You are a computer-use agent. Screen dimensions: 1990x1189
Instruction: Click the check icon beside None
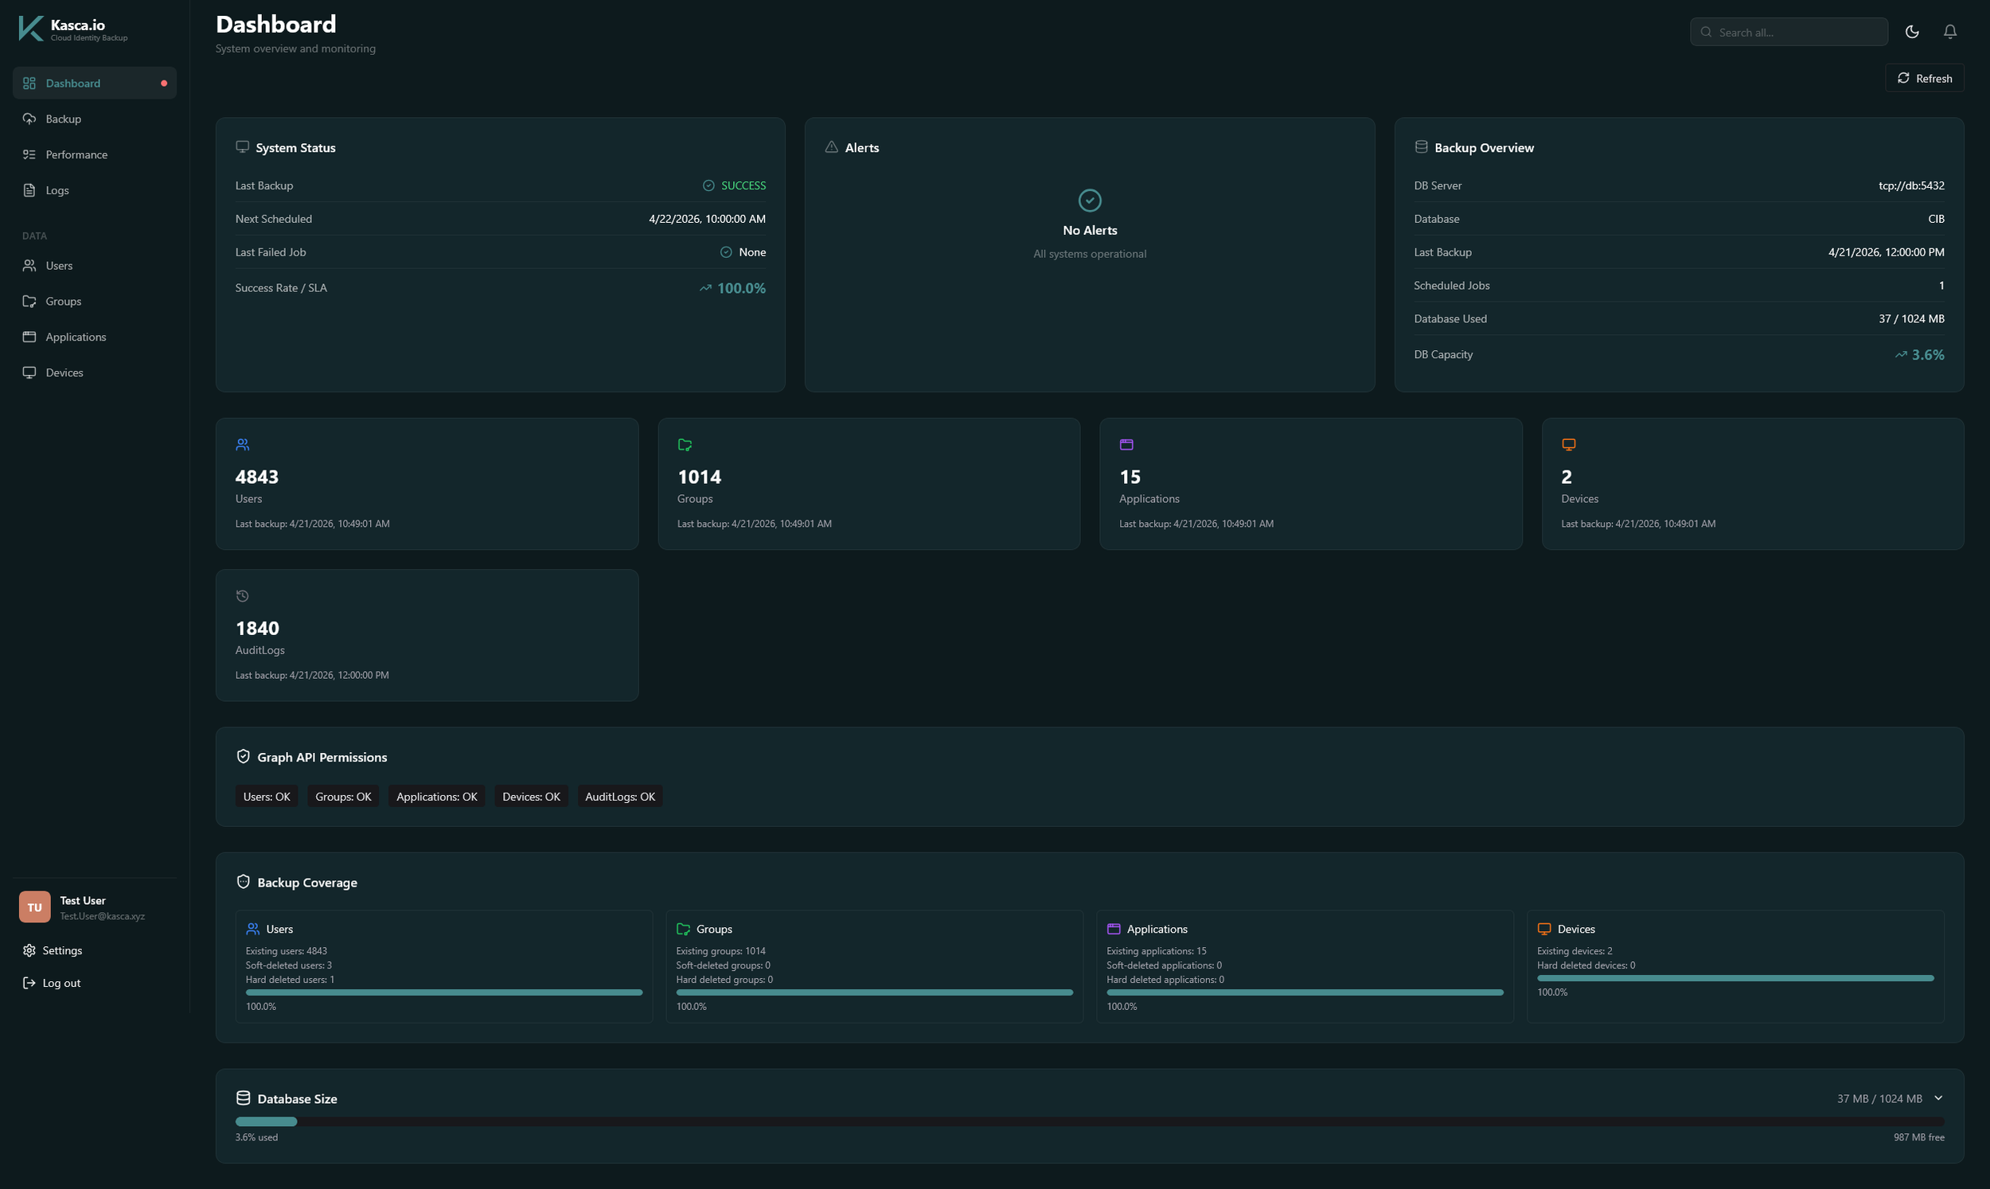click(726, 251)
